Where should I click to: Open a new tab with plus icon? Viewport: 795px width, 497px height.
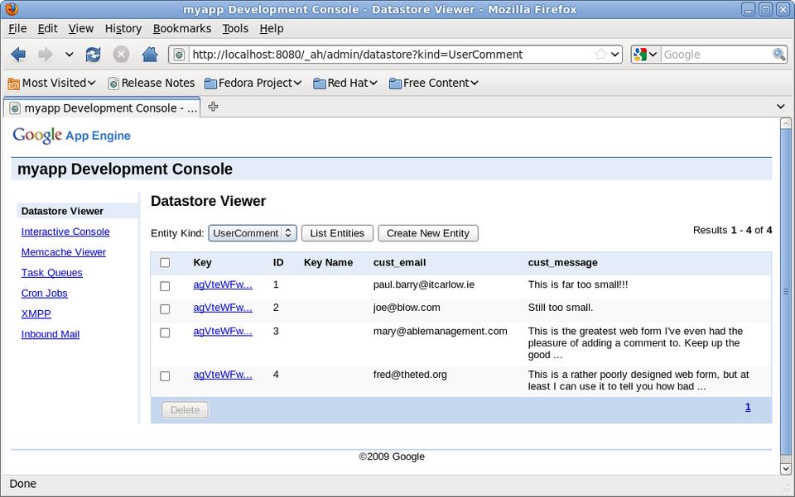click(213, 107)
